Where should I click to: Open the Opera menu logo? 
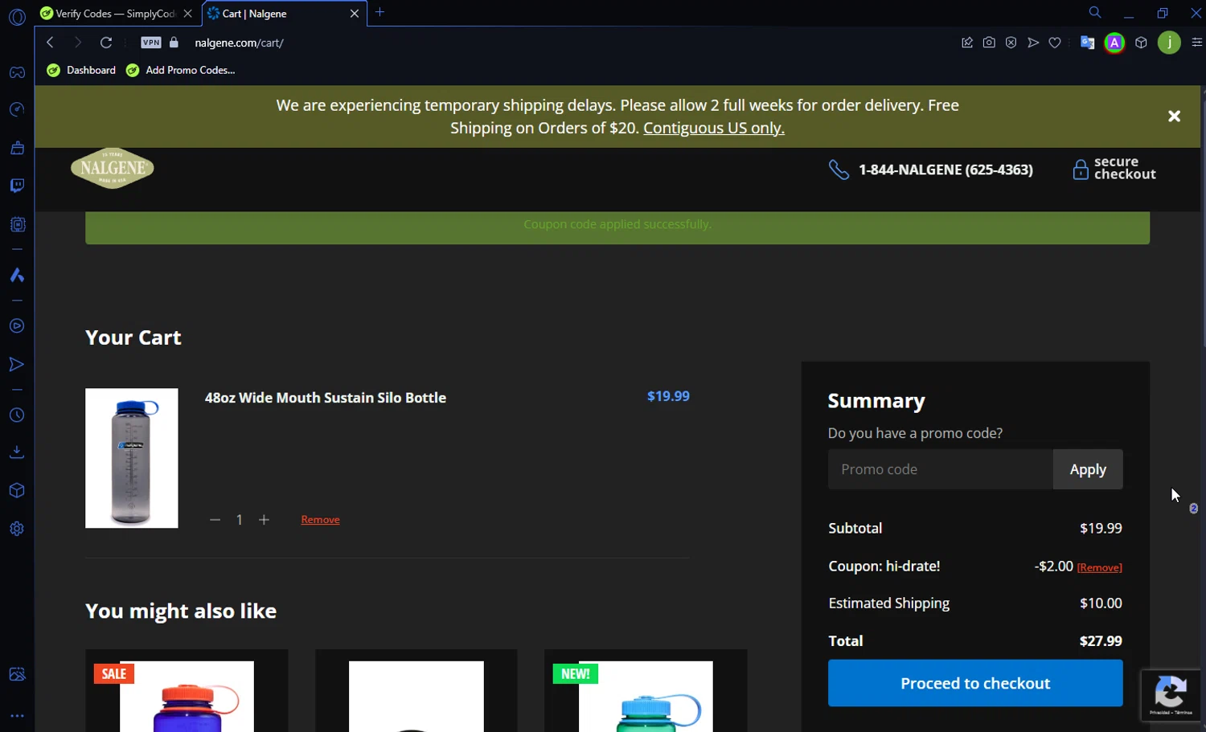[x=17, y=17]
